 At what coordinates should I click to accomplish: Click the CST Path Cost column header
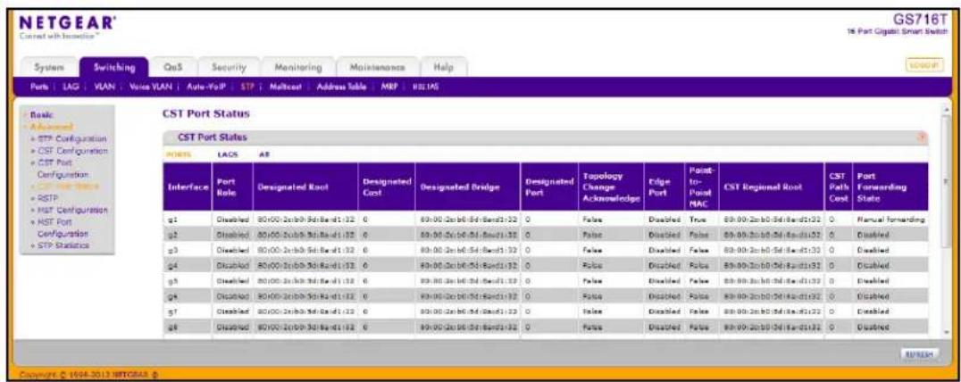click(x=838, y=187)
